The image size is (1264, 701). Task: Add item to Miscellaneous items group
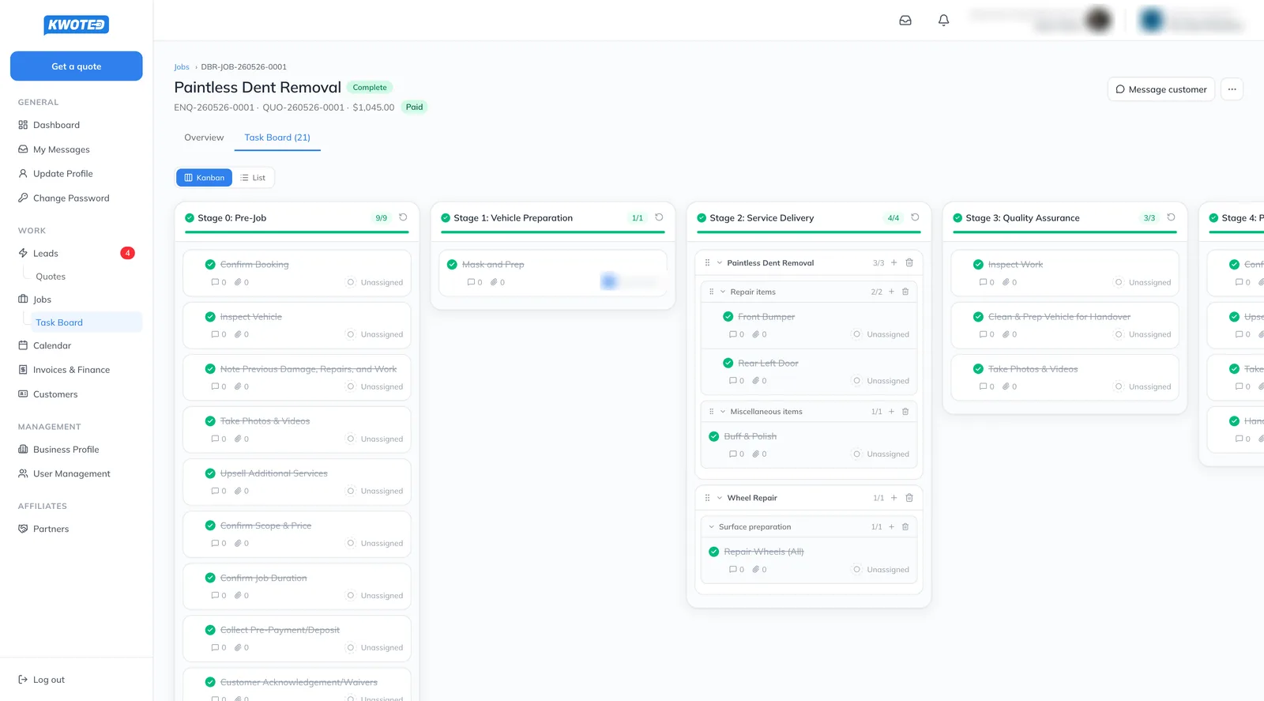click(891, 412)
